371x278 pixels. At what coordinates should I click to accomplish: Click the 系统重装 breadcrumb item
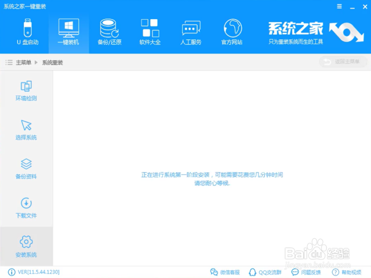pos(53,63)
